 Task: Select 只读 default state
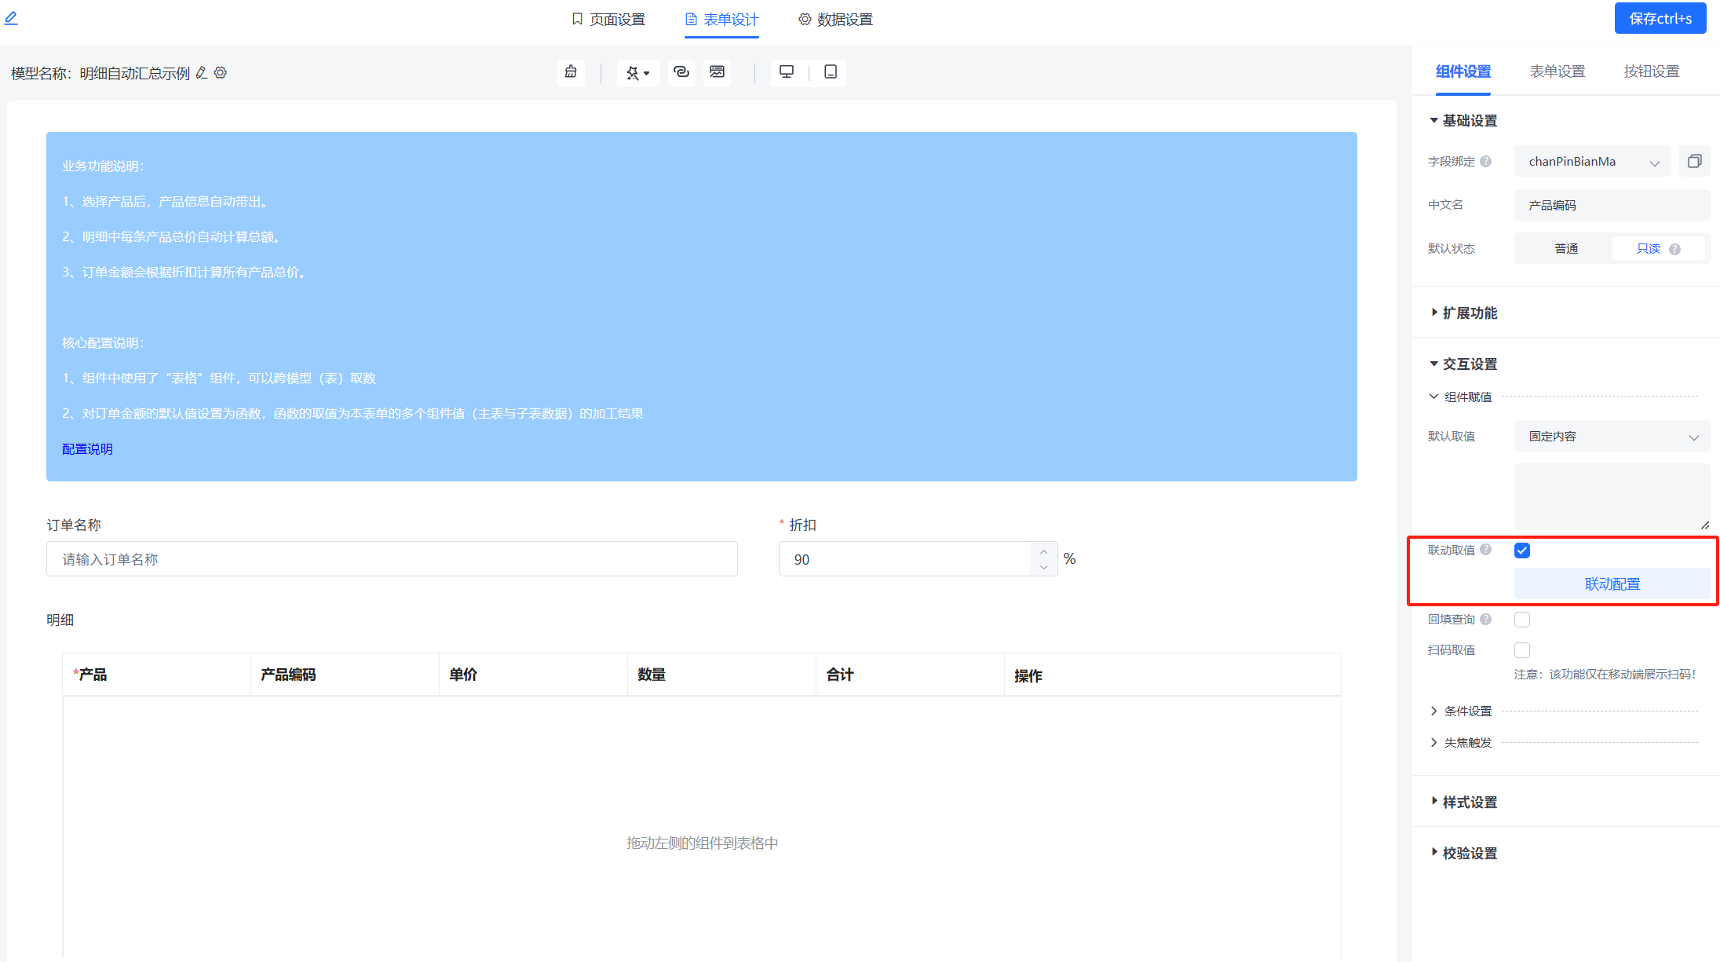(1658, 249)
